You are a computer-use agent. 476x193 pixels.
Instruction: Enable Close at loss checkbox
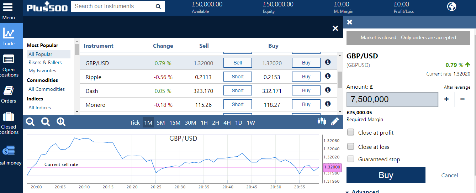(x=351, y=146)
